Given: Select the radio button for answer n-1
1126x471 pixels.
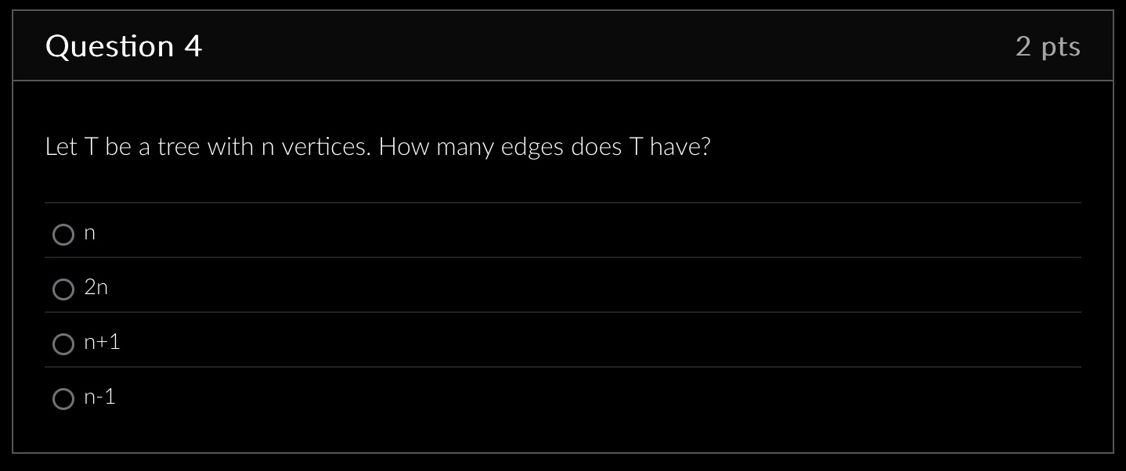Looking at the screenshot, I should 63,398.
